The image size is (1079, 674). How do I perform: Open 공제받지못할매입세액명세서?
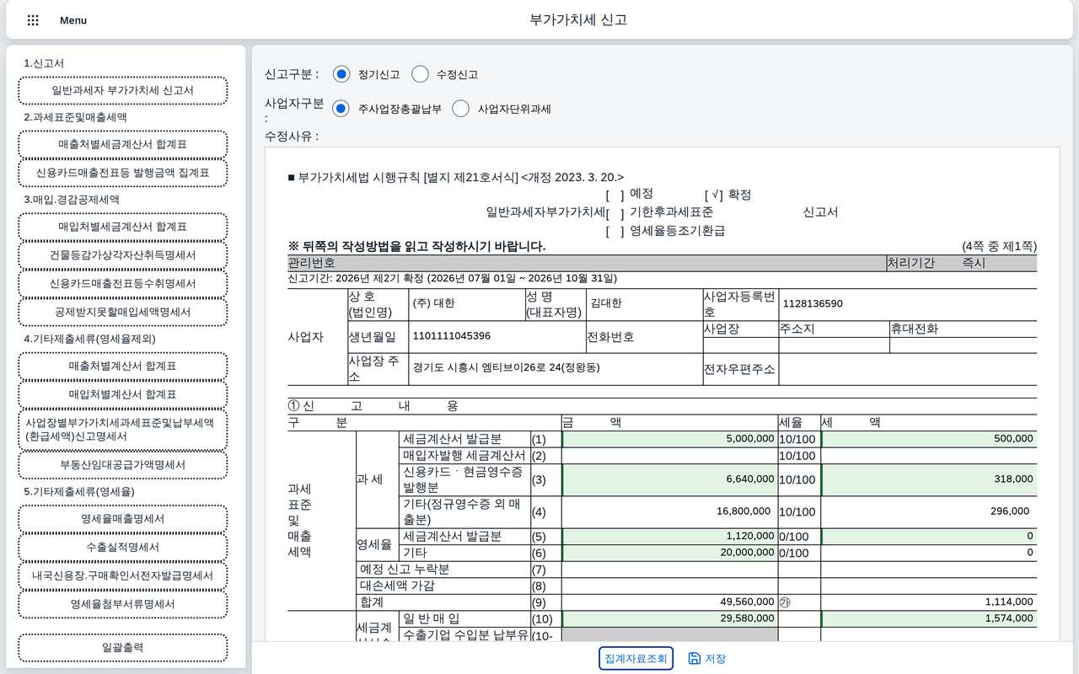tap(122, 312)
